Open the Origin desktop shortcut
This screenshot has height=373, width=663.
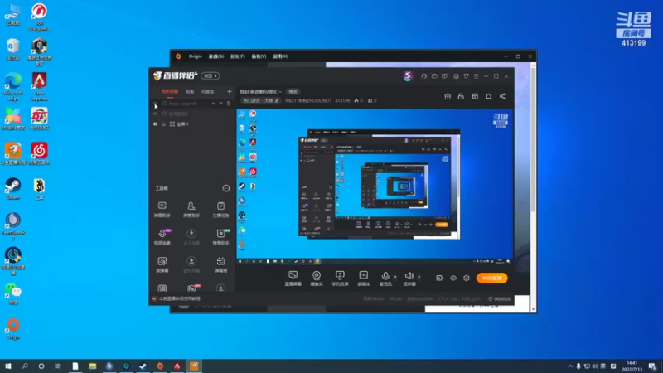point(13,328)
